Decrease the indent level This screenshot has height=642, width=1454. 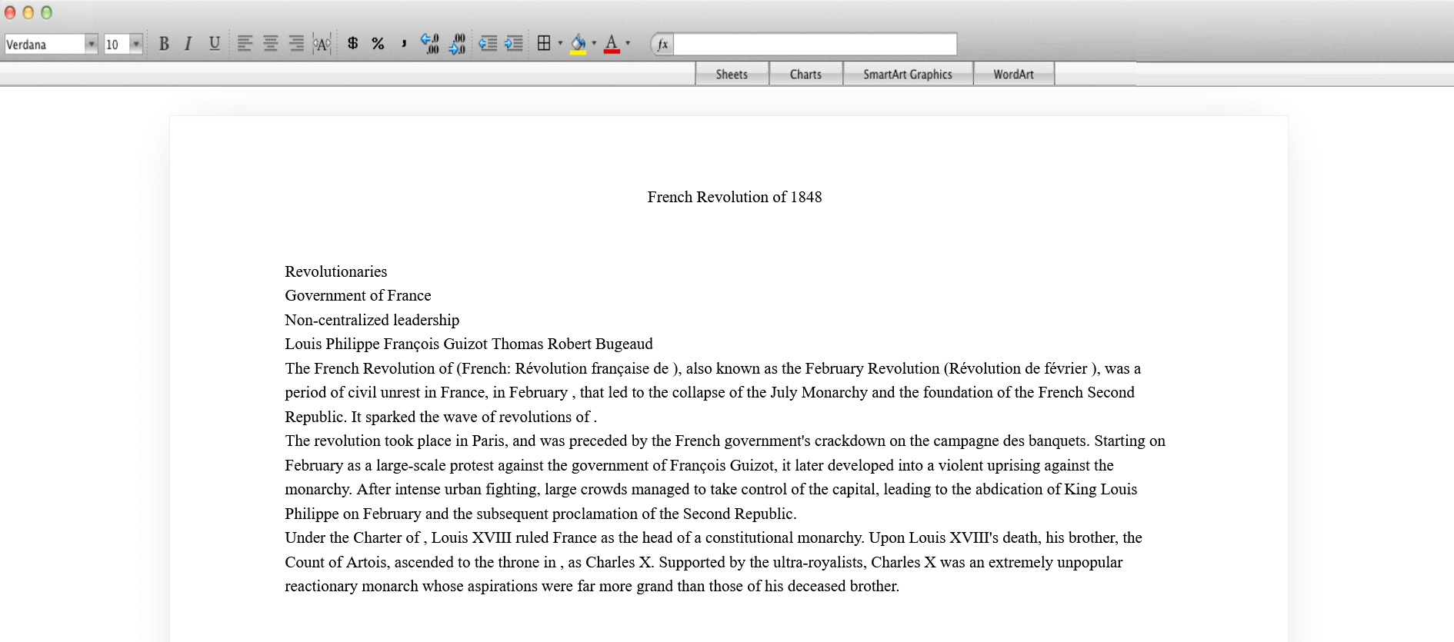coord(488,44)
